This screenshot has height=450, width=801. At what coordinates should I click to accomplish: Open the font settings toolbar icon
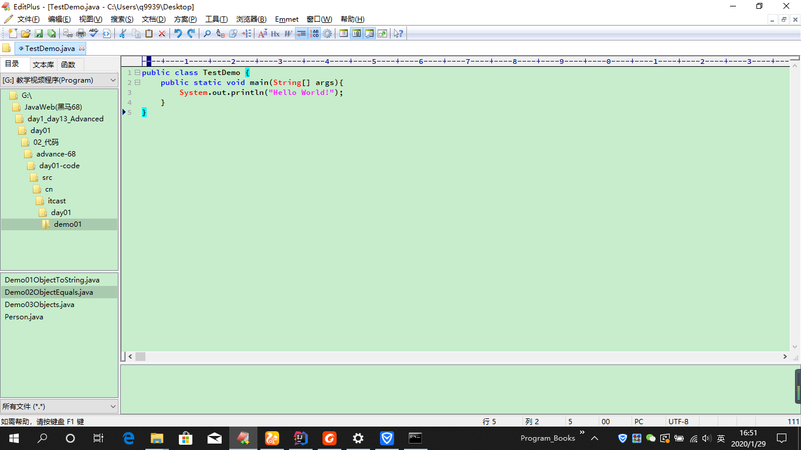(x=263, y=33)
